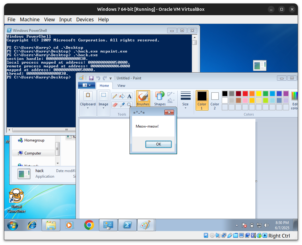
Task: Select the Eraser tool in Paint
Action: pyautogui.click(x=115, y=105)
